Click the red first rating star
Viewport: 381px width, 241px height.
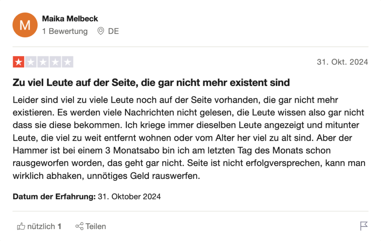point(19,62)
